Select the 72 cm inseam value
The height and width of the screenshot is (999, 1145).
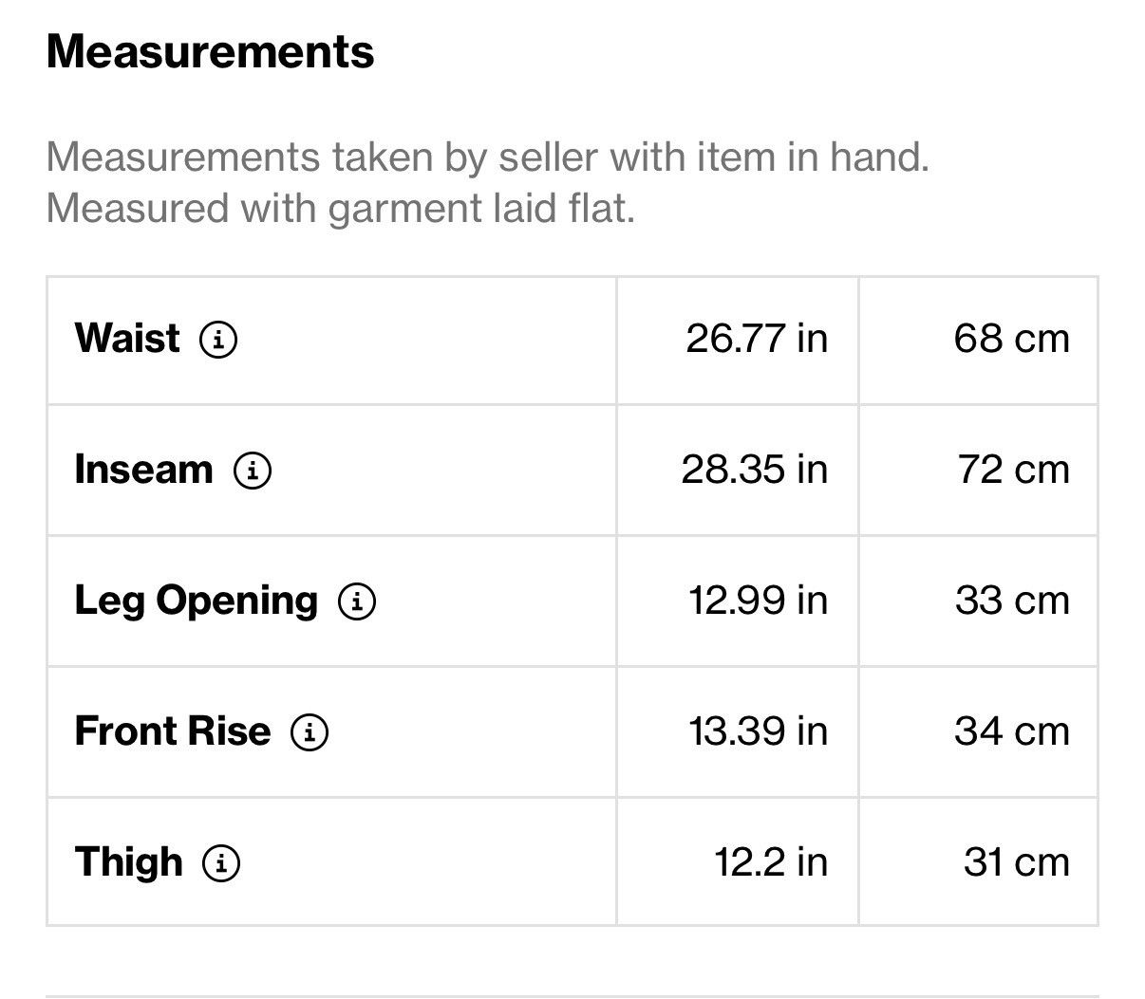click(1014, 470)
